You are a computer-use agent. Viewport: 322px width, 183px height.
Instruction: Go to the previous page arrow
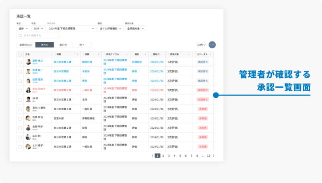153,156
